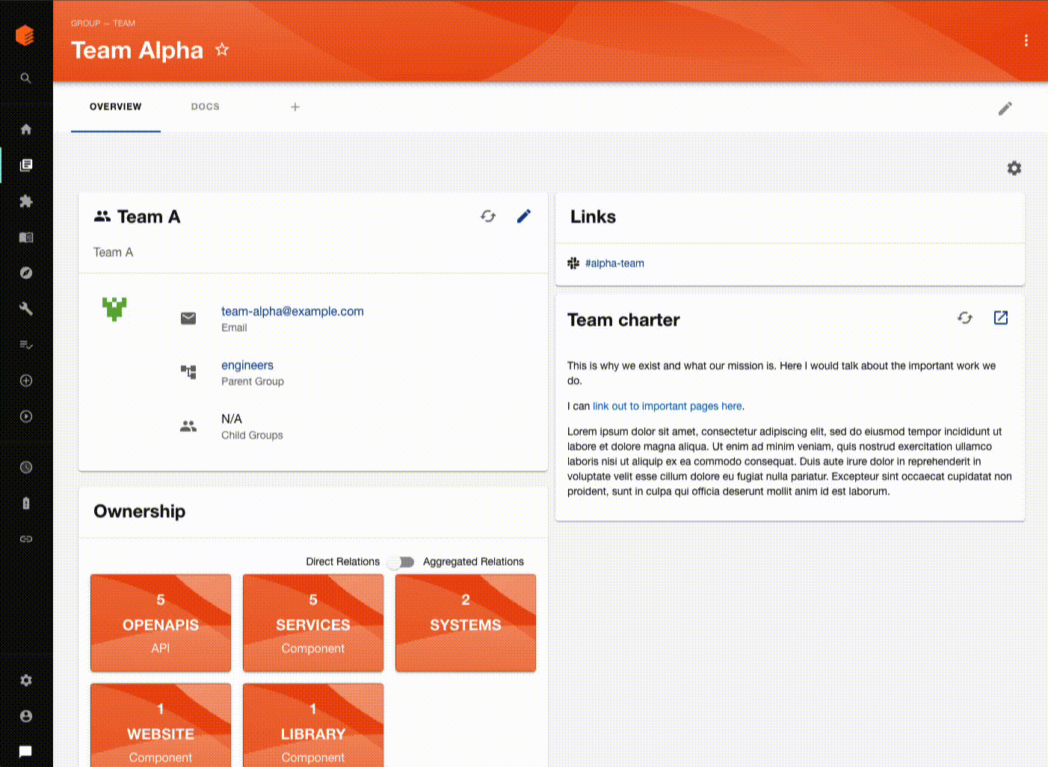The image size is (1048, 767).
Task: Switch to the Overview tab
Action: (116, 107)
